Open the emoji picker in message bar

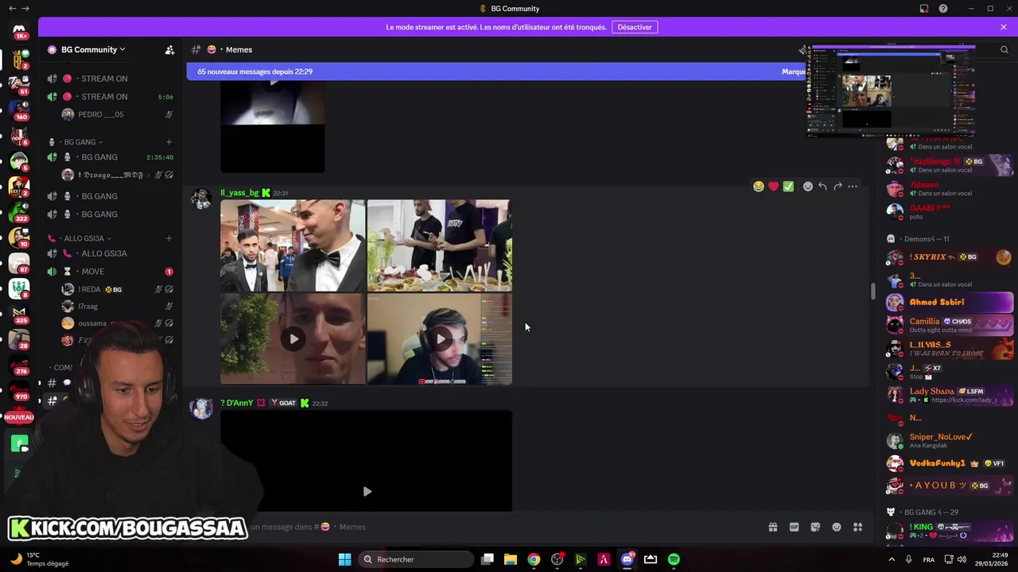click(837, 527)
